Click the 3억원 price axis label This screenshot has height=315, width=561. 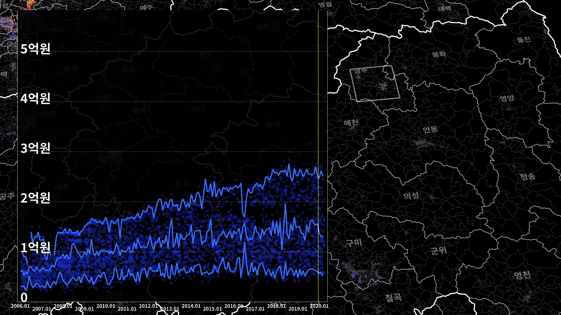pyautogui.click(x=35, y=148)
